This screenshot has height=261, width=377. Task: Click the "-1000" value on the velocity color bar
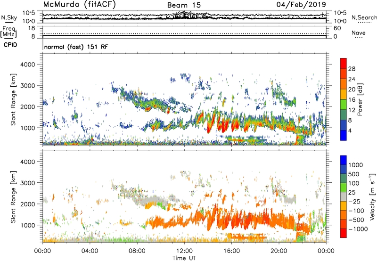tap(358, 229)
